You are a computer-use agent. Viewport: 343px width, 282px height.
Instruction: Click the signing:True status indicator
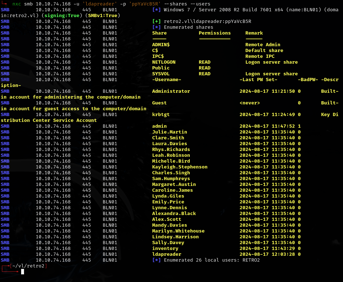pos(62,16)
